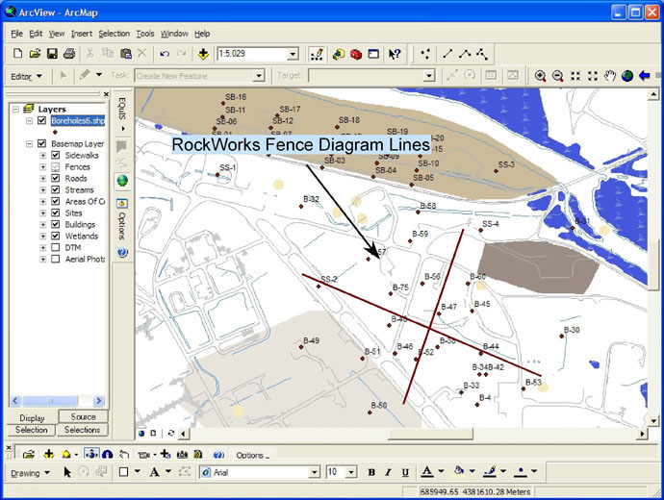Image resolution: width=664 pixels, height=500 pixels.
Task: Click the map view down scroll arrow
Action: tap(653, 421)
